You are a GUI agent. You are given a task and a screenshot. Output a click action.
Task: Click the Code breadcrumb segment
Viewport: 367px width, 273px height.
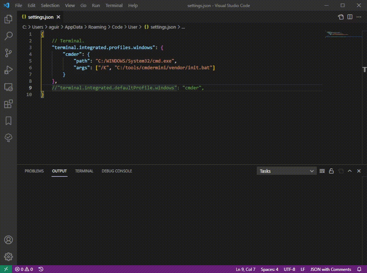[x=117, y=27]
